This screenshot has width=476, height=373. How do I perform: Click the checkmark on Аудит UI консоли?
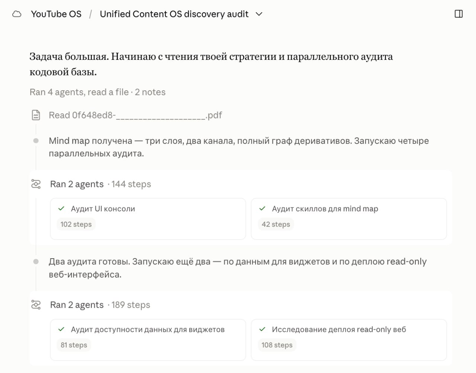coord(61,208)
